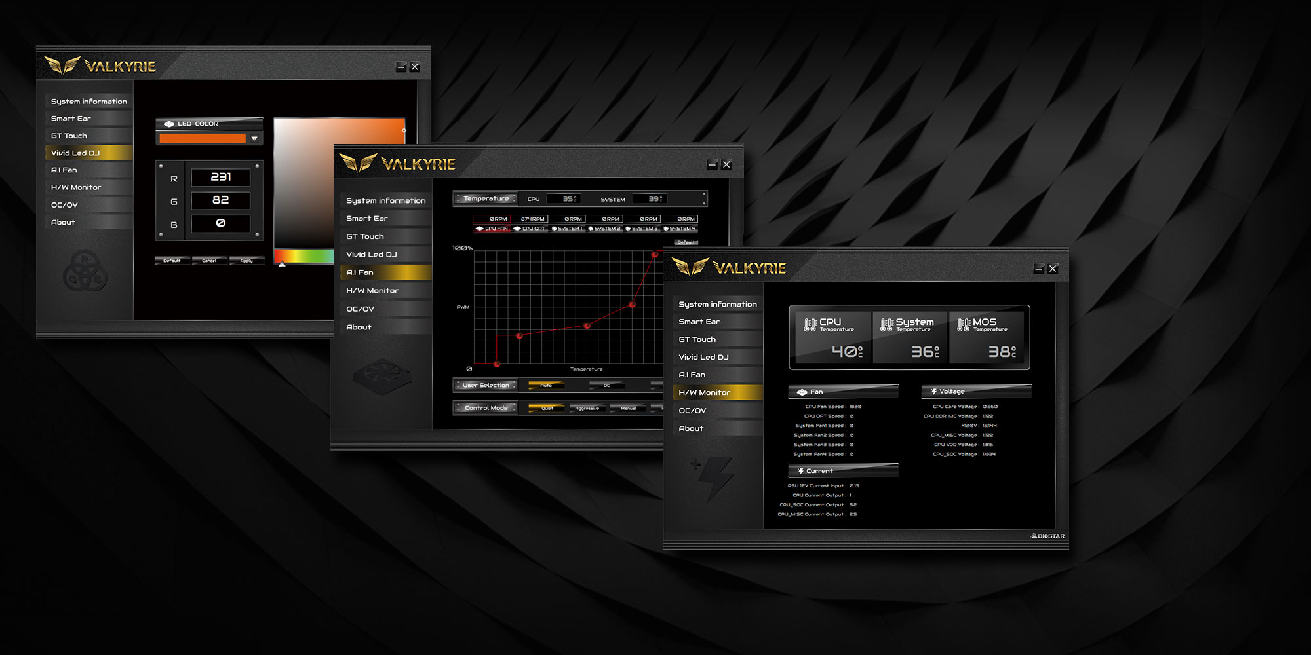Select the SYSTEM 4 fan tab
This screenshot has width=1311, height=655.
pyautogui.click(x=680, y=229)
